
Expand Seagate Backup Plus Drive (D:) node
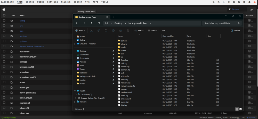coord(76,98)
